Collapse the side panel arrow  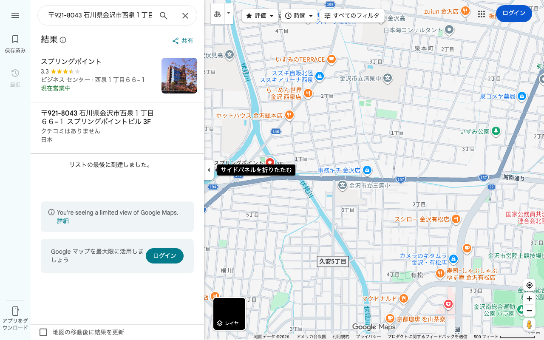pos(209,170)
